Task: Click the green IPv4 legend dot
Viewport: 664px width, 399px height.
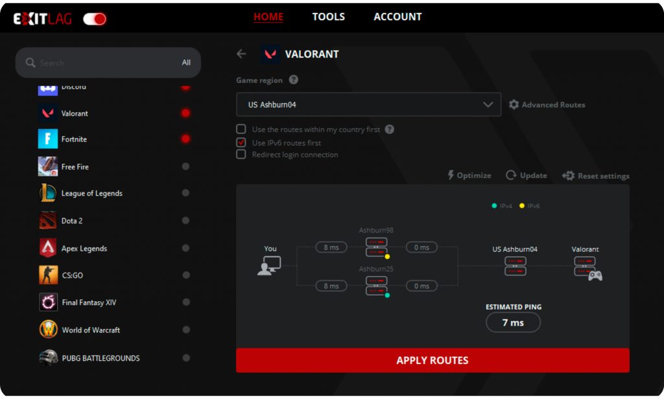Action: (494, 205)
